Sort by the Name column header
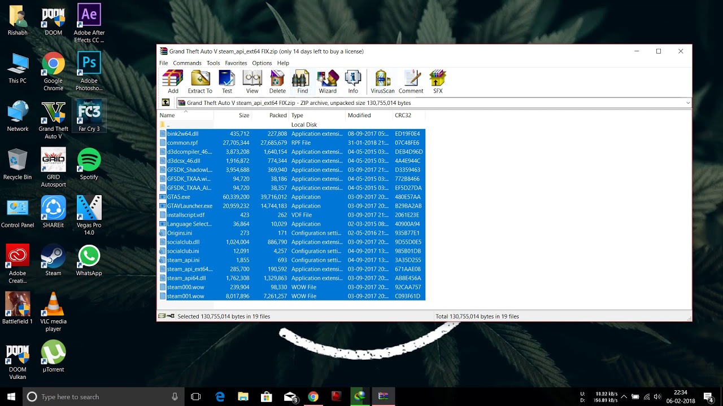This screenshot has width=723, height=406. [x=186, y=115]
